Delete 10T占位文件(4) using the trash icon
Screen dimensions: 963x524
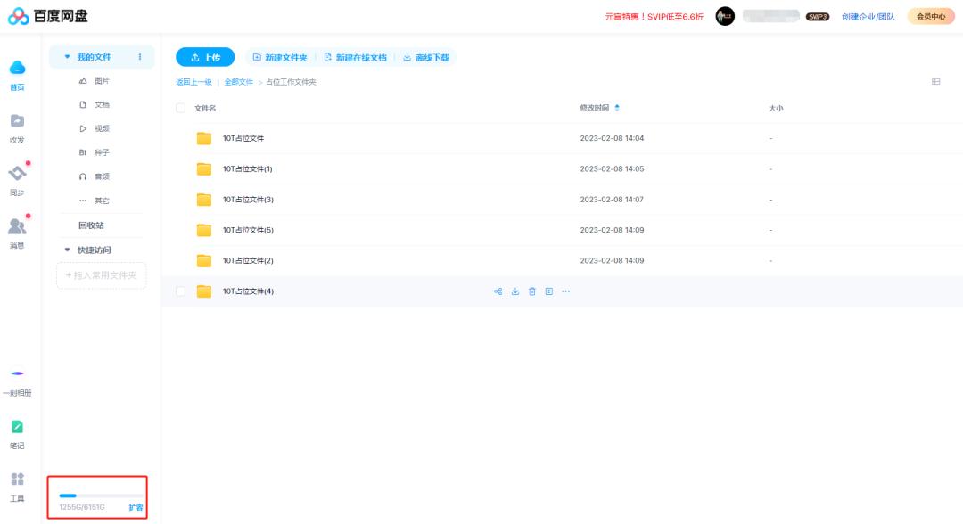(x=531, y=291)
